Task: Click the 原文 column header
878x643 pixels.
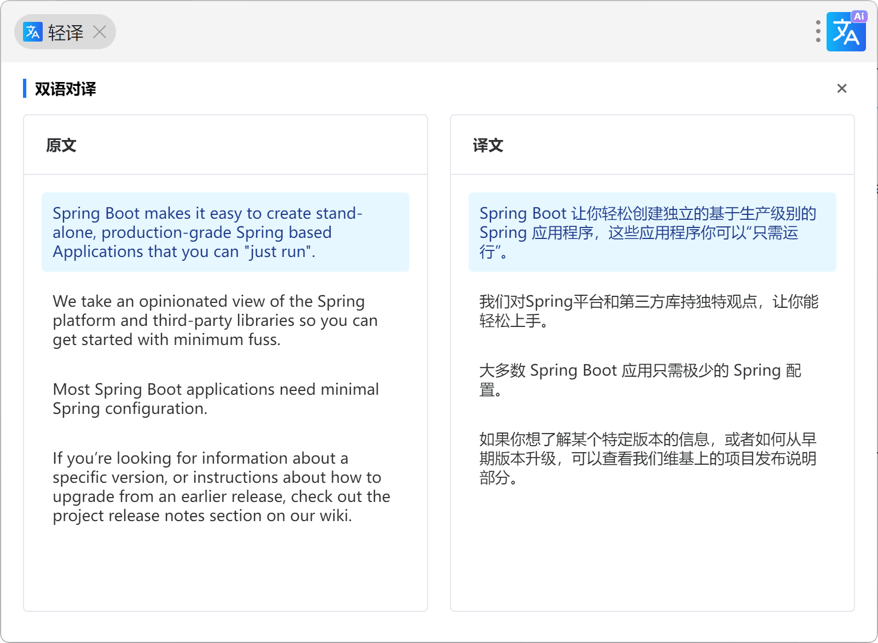Action: 61,145
